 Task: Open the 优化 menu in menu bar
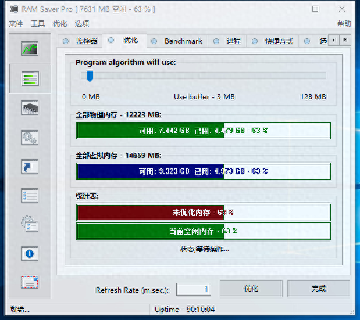point(60,23)
